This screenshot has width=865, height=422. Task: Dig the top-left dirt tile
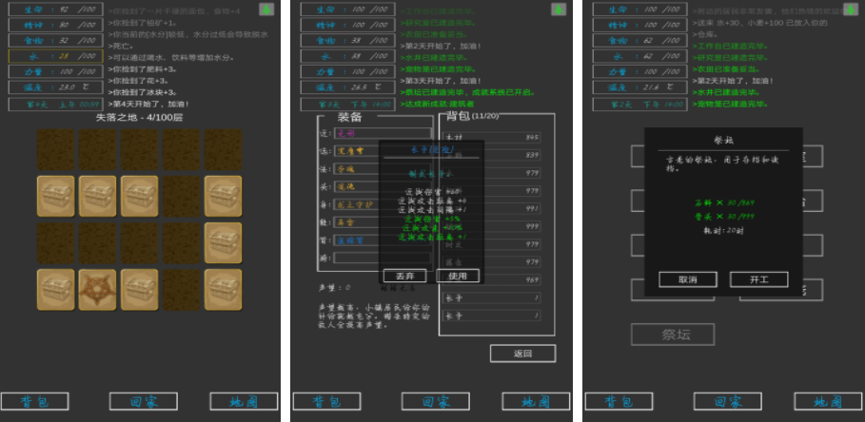[x=55, y=149]
